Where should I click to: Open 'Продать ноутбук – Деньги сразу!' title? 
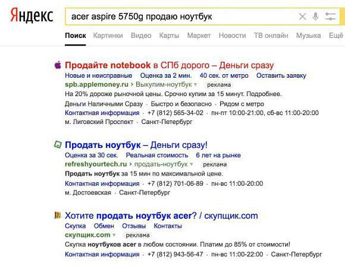(136, 145)
